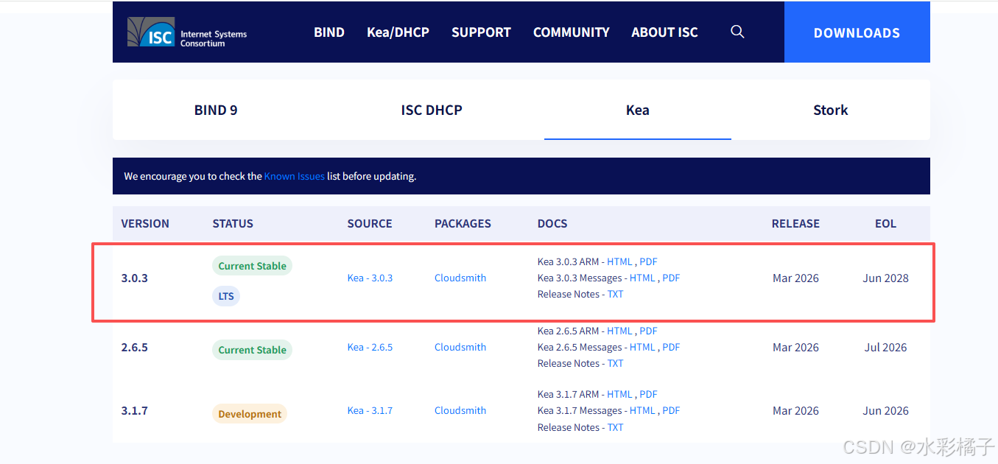This screenshot has width=998, height=464.
Task: Select version number 3.1.7
Action: pos(135,410)
